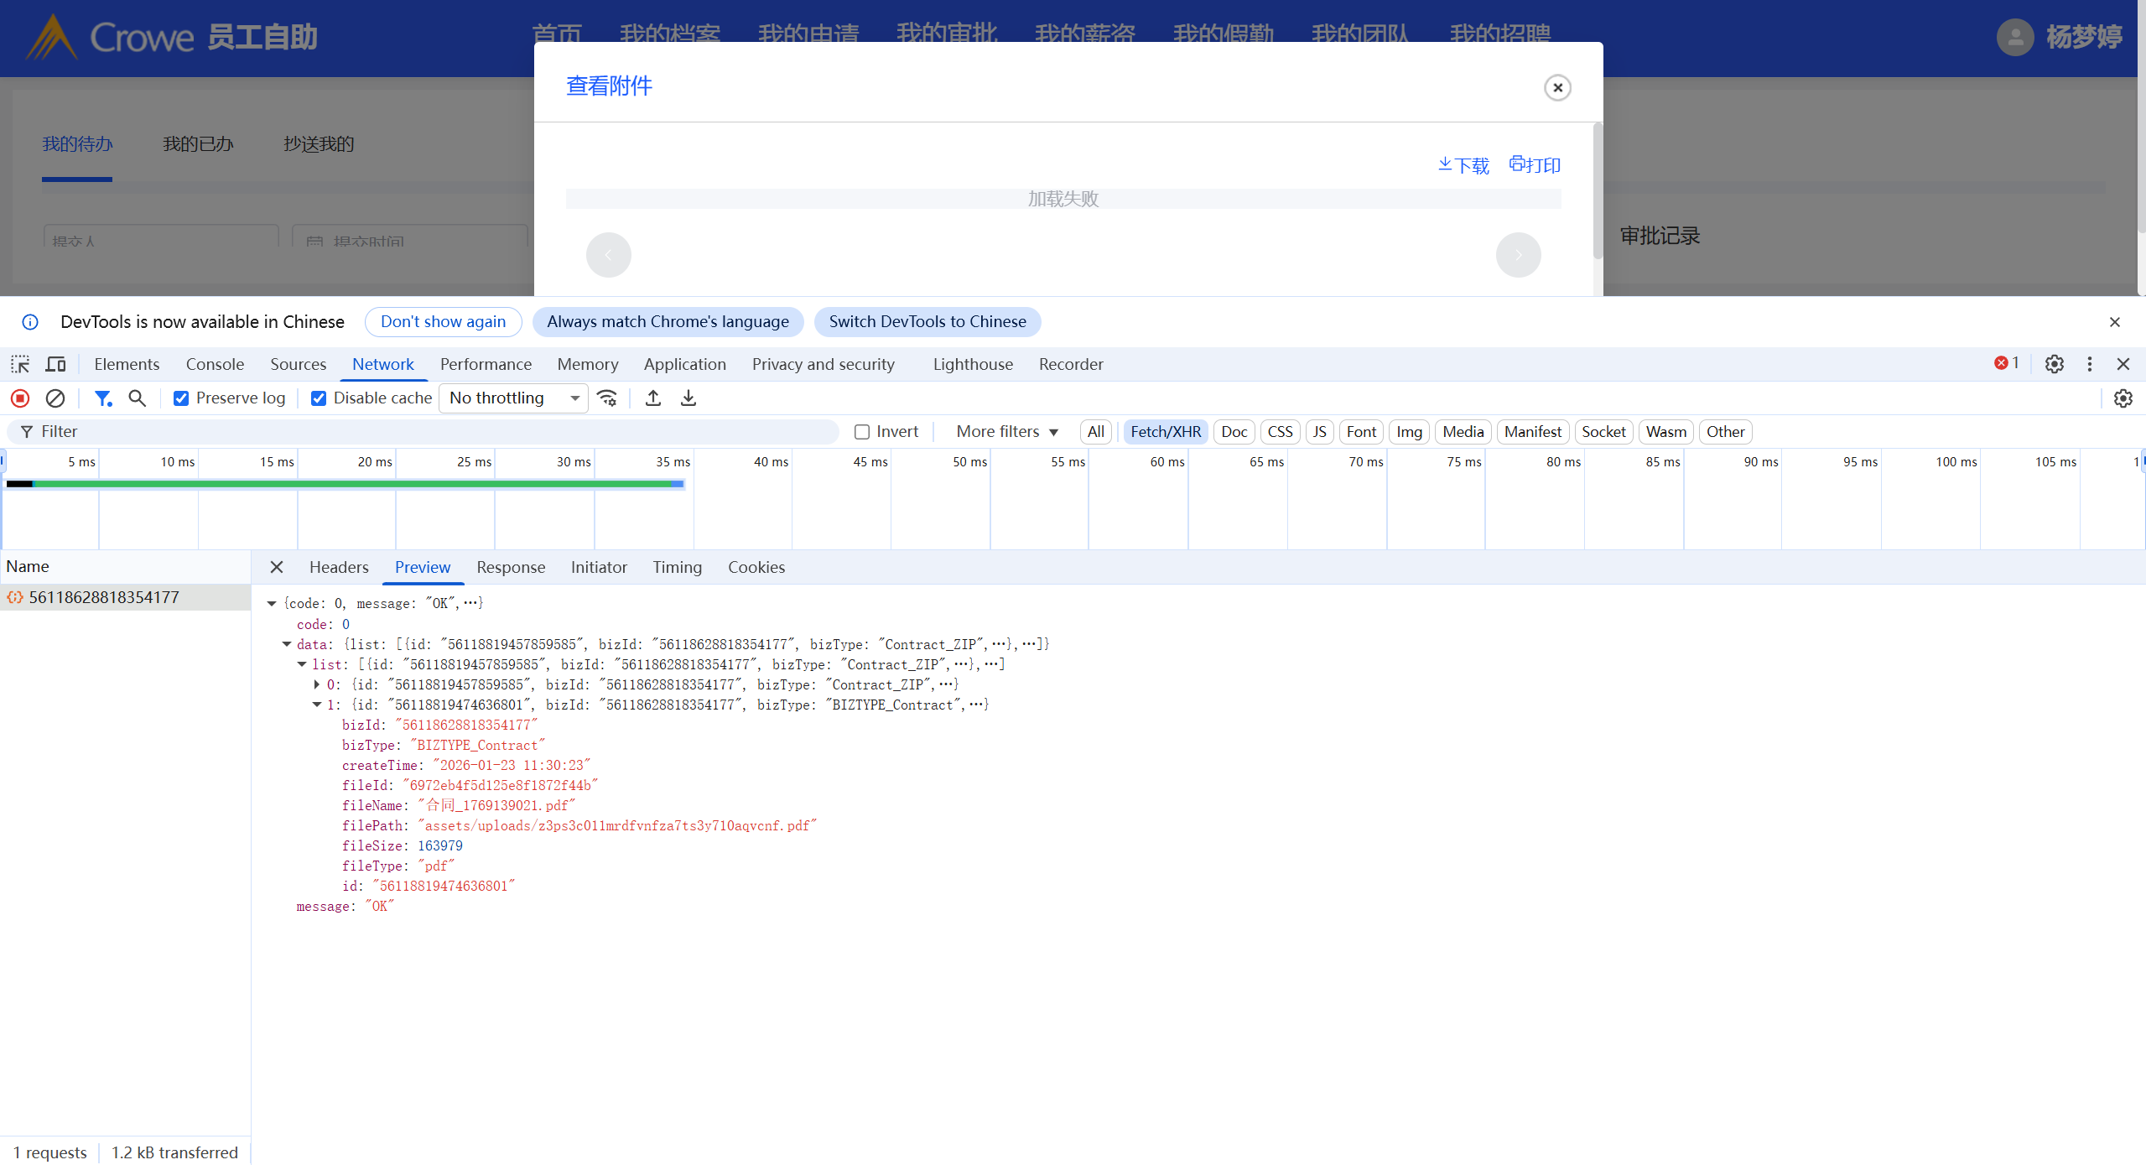Toggle device toolbar icon
Screen dimensions: 2146x1165
coord(55,364)
